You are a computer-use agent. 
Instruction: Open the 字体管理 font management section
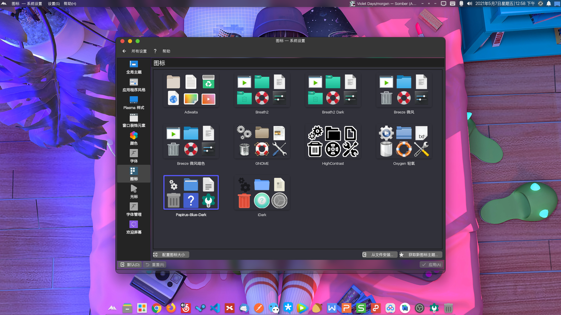pyautogui.click(x=134, y=210)
